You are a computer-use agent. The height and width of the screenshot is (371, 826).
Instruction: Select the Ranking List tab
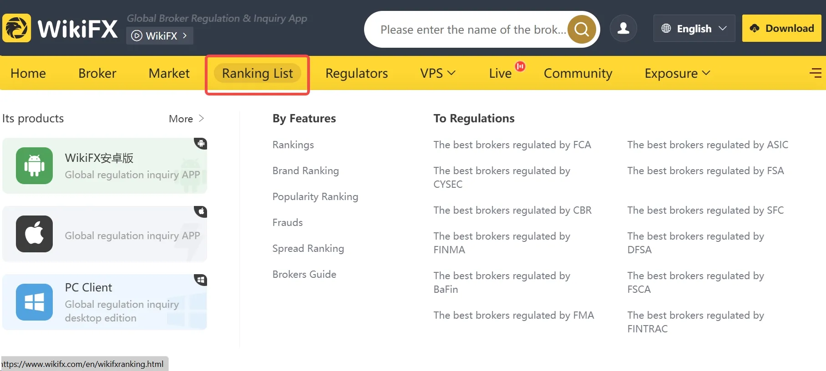click(x=258, y=73)
